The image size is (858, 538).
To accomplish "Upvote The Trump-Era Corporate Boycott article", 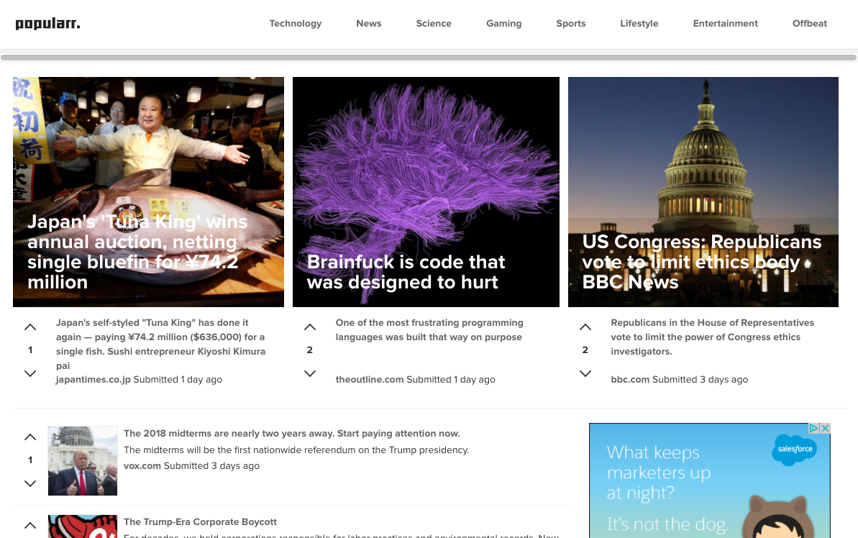I will (x=30, y=525).
